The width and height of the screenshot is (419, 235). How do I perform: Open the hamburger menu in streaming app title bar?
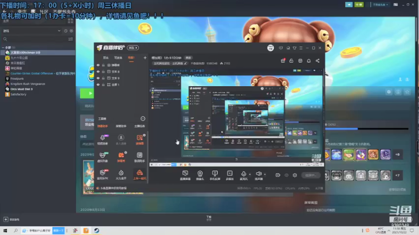pos(301,48)
